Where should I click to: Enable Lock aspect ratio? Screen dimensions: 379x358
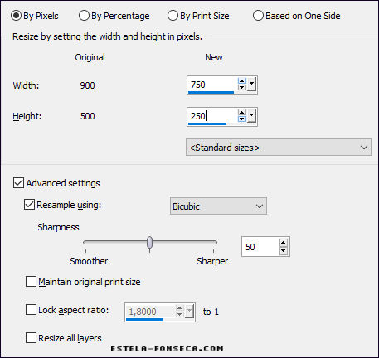31,310
